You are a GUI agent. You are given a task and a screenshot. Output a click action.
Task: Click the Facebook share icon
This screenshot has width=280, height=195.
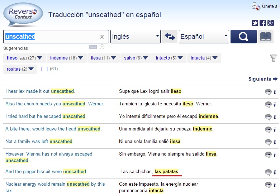point(263,23)
